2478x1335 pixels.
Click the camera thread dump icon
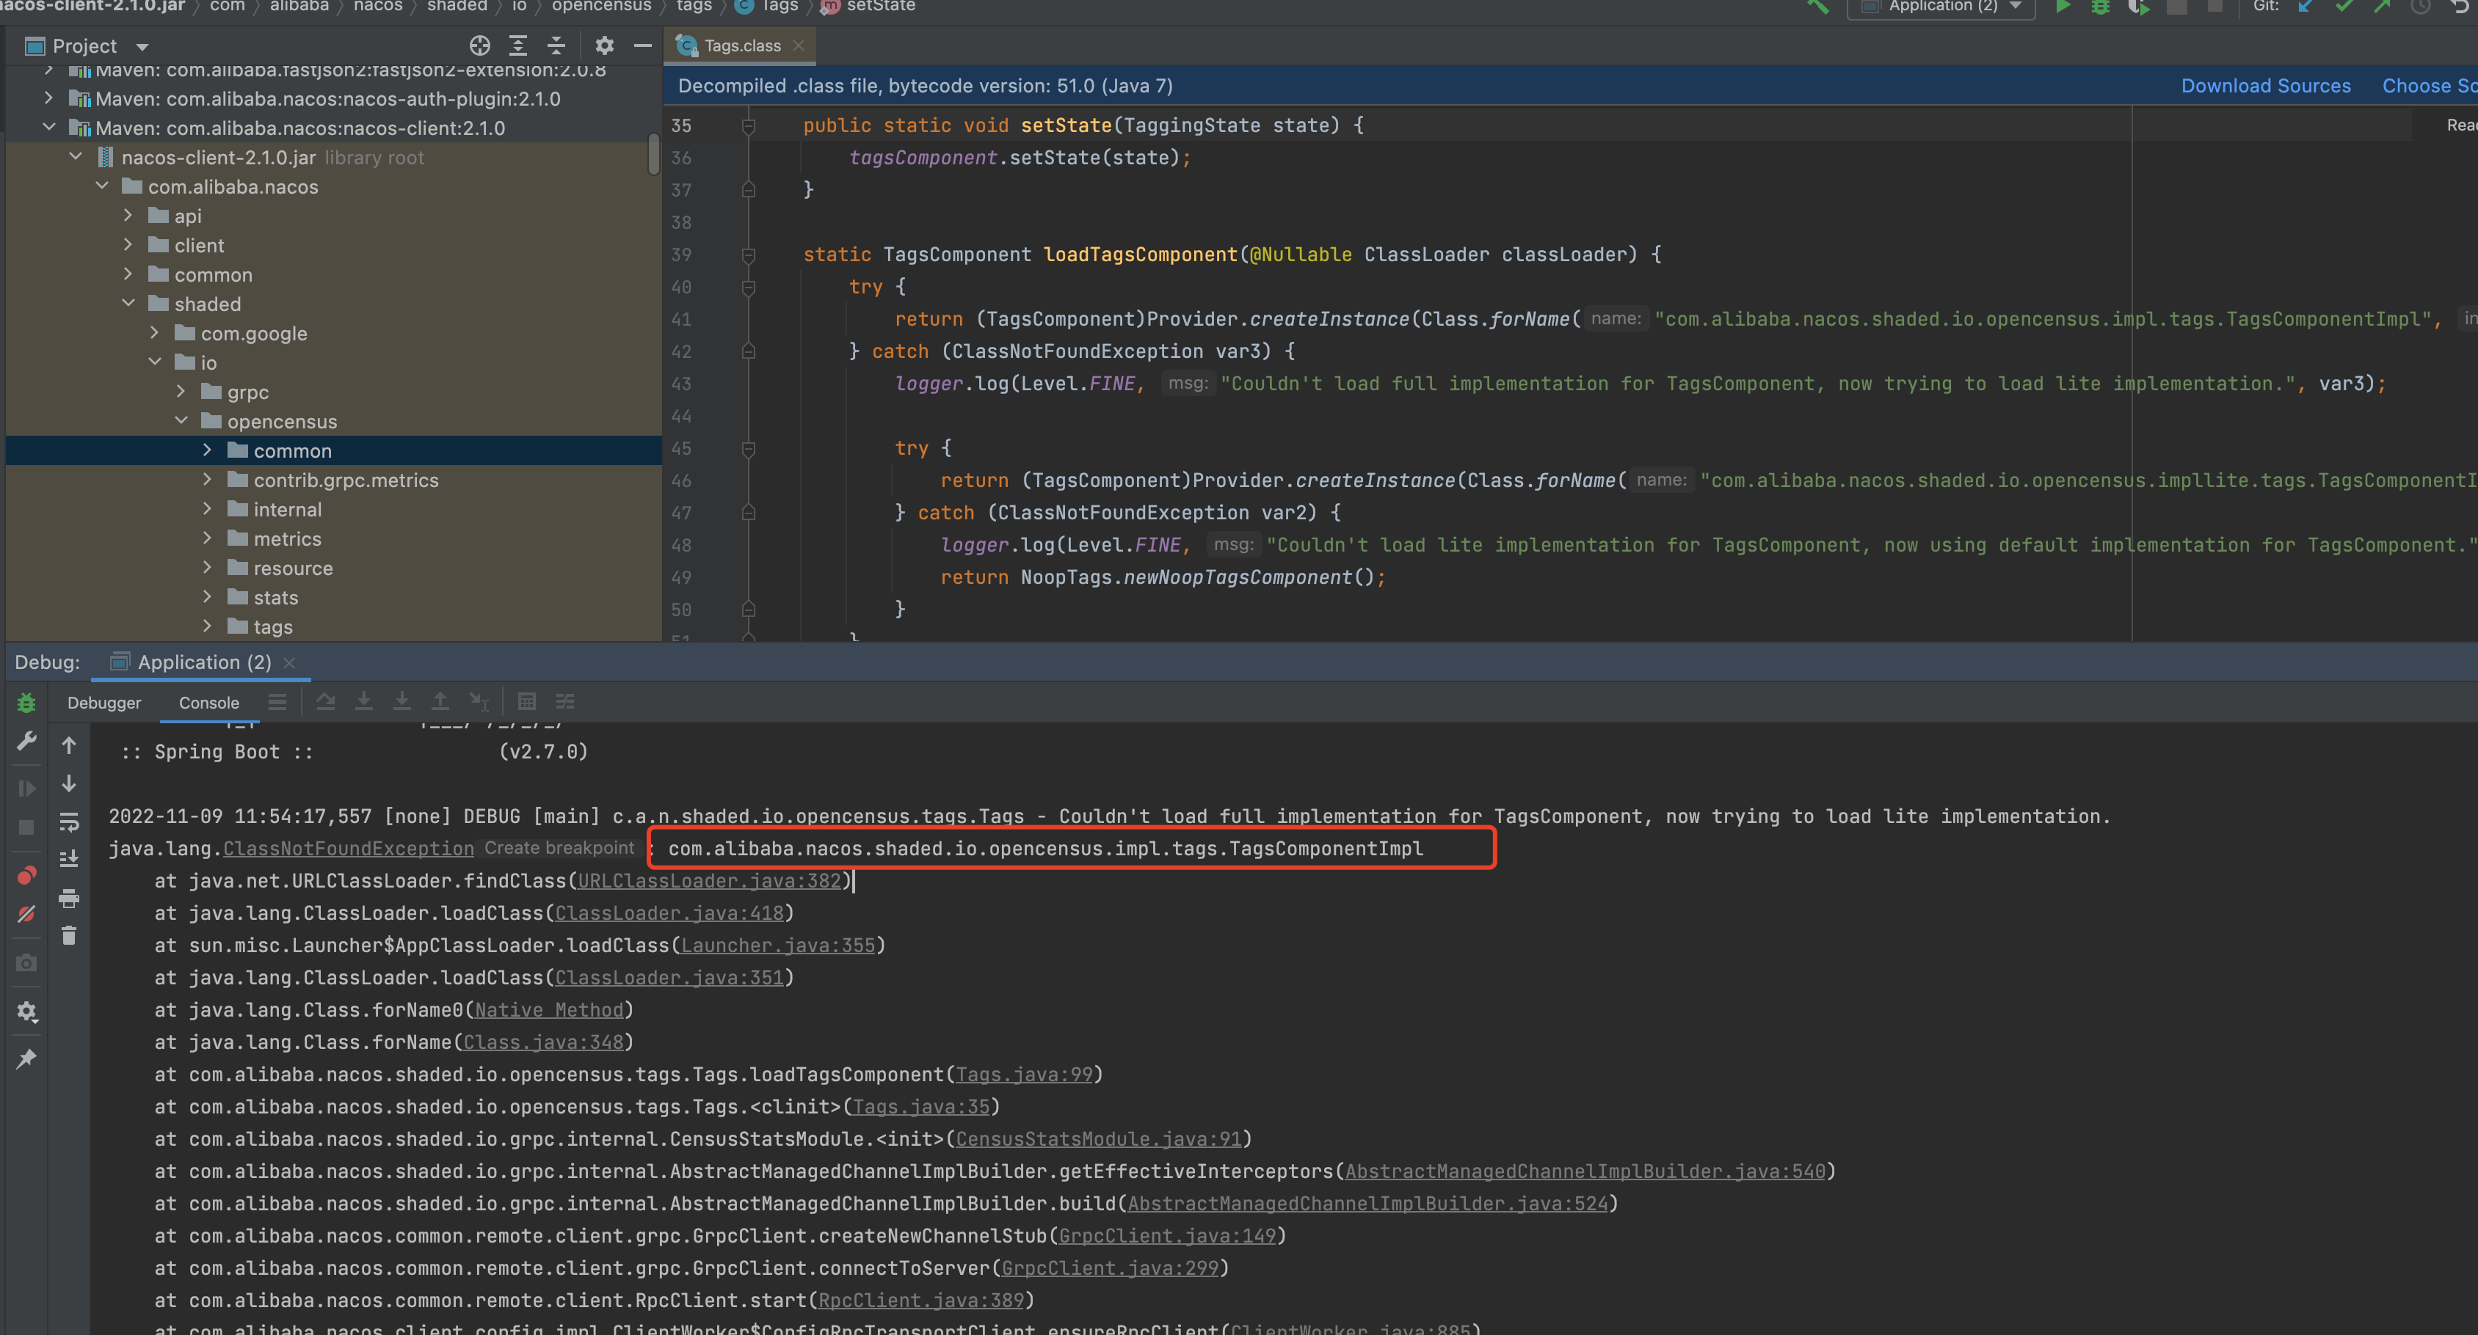[26, 963]
